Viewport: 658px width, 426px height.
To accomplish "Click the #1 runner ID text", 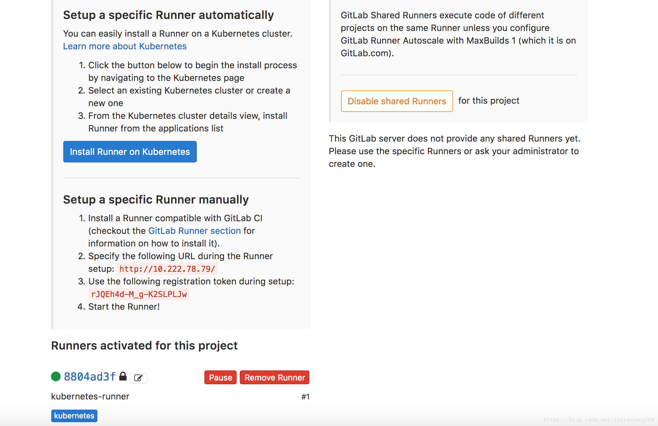I will [305, 397].
